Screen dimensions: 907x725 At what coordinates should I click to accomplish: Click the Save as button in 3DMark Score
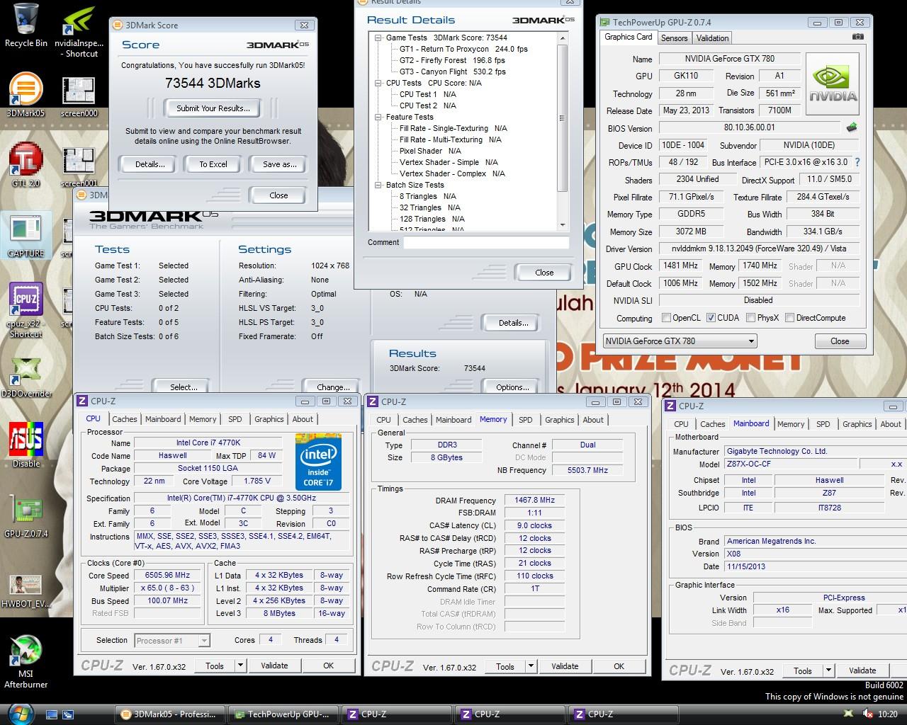[x=279, y=164]
